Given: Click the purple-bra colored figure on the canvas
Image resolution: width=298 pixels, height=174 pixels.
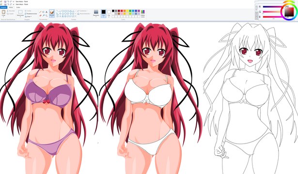Looking at the screenshot, I should pos(49,99).
